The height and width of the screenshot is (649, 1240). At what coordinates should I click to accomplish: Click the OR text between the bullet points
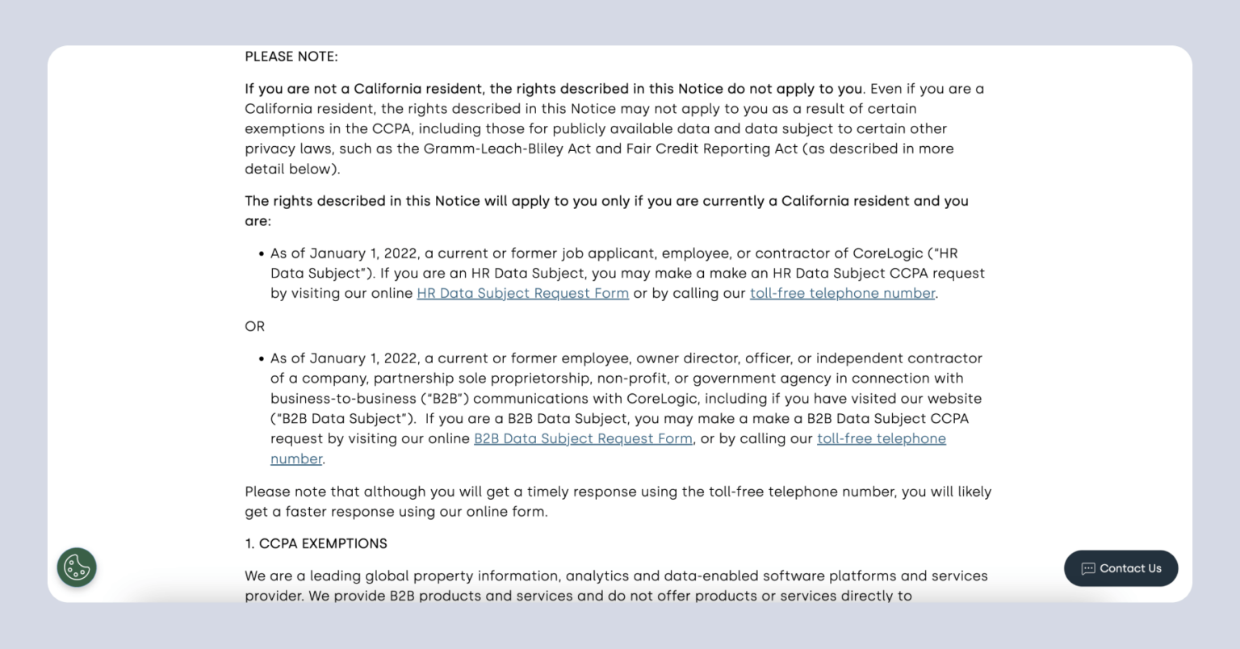[254, 326]
